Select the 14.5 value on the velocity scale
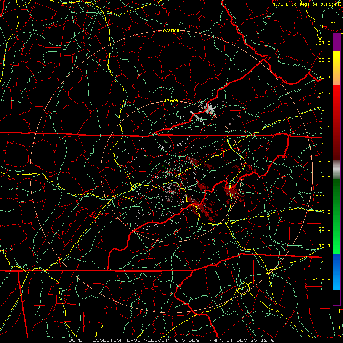Image resolution: width=343 pixels, height=343 pixels. click(324, 144)
